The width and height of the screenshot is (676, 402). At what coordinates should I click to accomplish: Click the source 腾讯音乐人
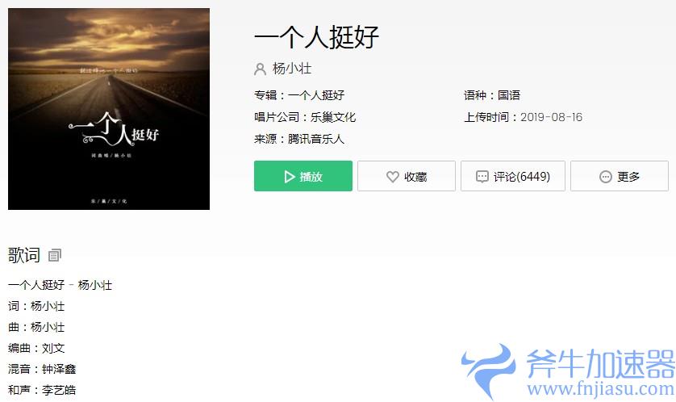[x=316, y=139]
